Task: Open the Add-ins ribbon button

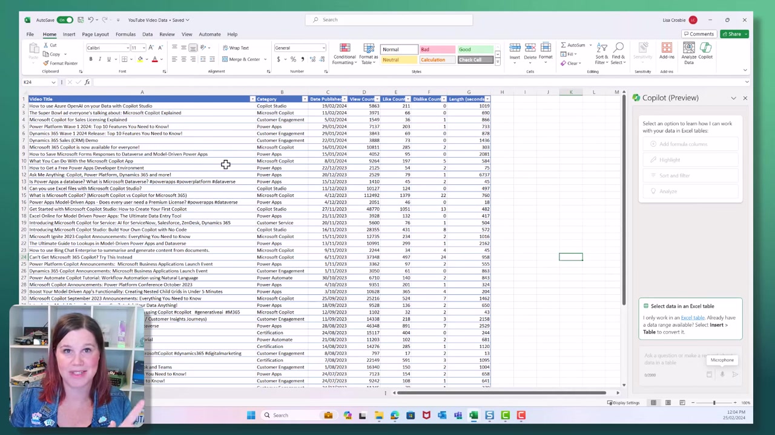Action: (667, 51)
